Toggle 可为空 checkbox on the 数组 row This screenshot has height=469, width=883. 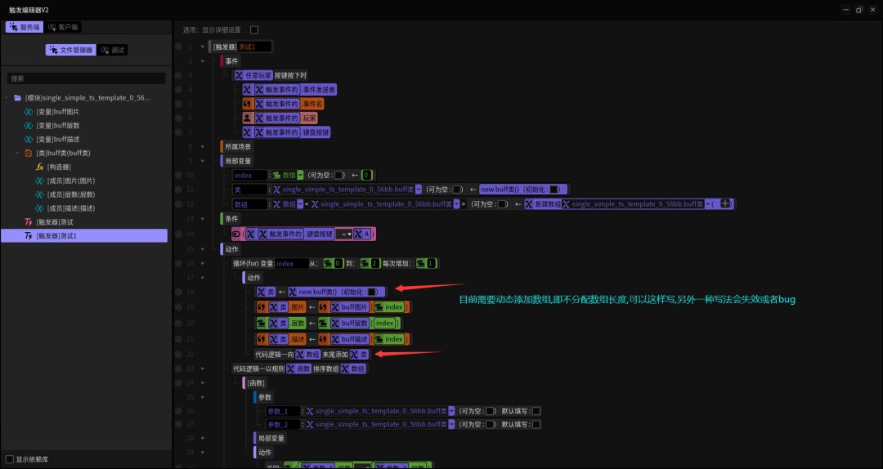click(502, 204)
